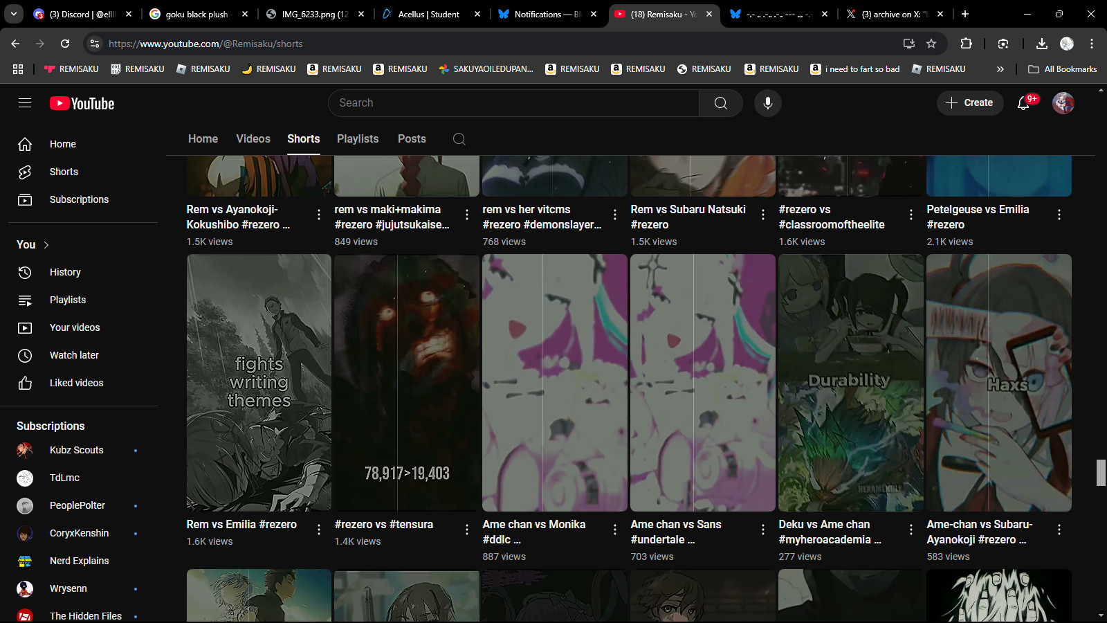Open the All Bookmarks folder

(x=1063, y=69)
